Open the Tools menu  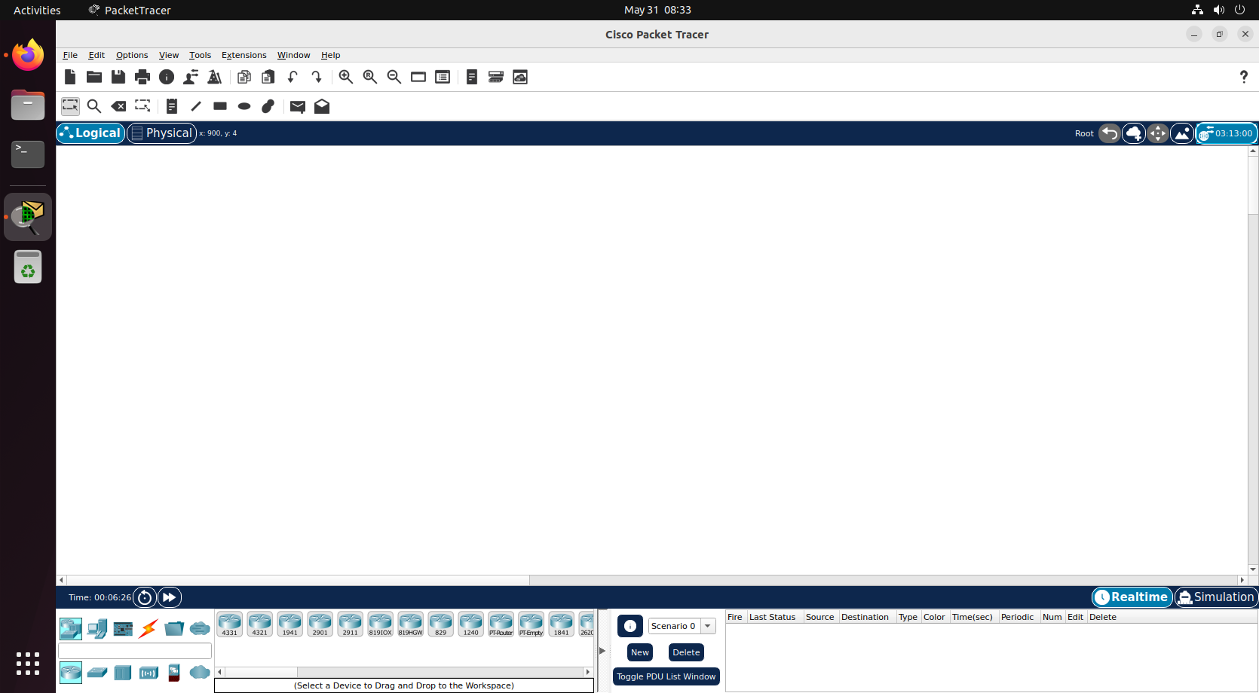(x=200, y=55)
